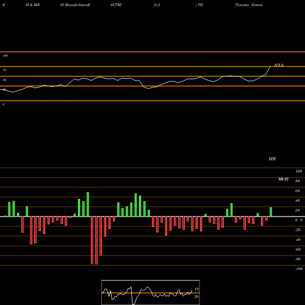Click the -40 label on the MR axis
The height and width of the screenshot is (305, 305).
coord(298,240)
